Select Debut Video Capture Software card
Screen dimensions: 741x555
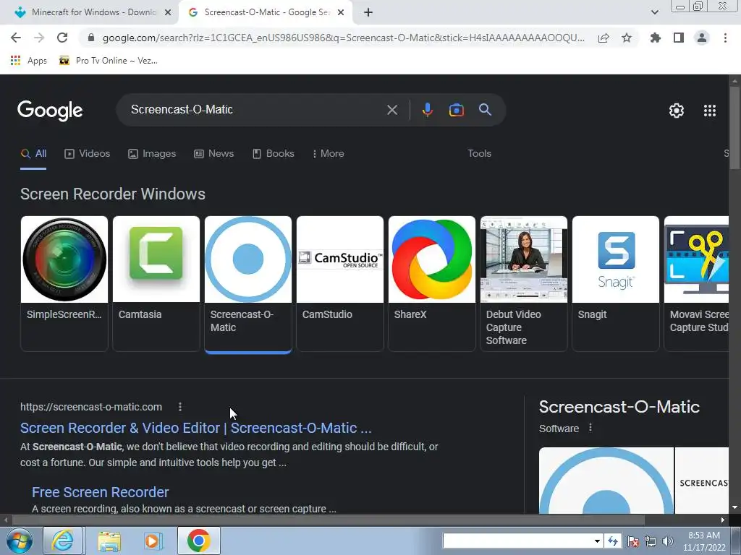tap(524, 283)
